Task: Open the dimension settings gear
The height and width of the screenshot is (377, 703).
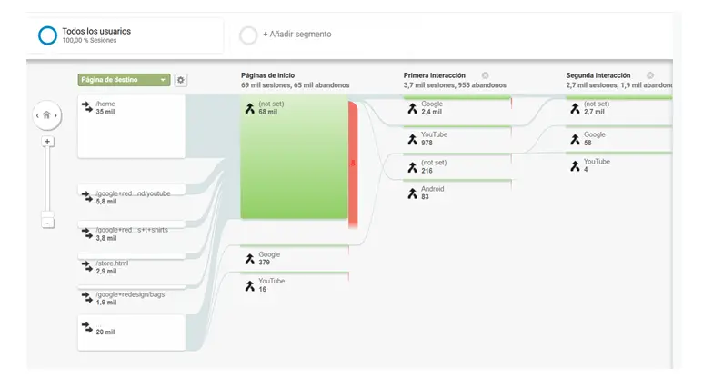Action: (181, 80)
